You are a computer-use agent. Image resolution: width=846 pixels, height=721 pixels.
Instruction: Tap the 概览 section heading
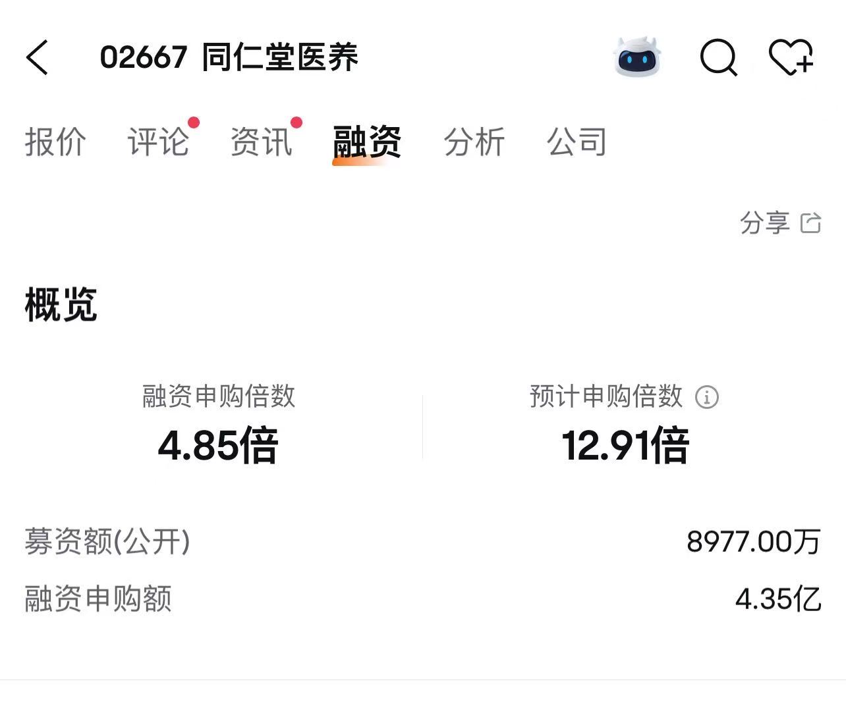[61, 304]
